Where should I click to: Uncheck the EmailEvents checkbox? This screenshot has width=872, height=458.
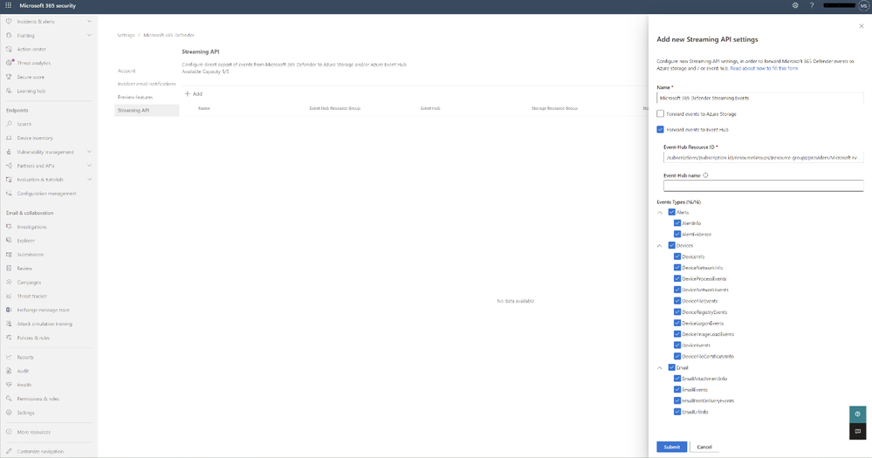click(x=677, y=390)
